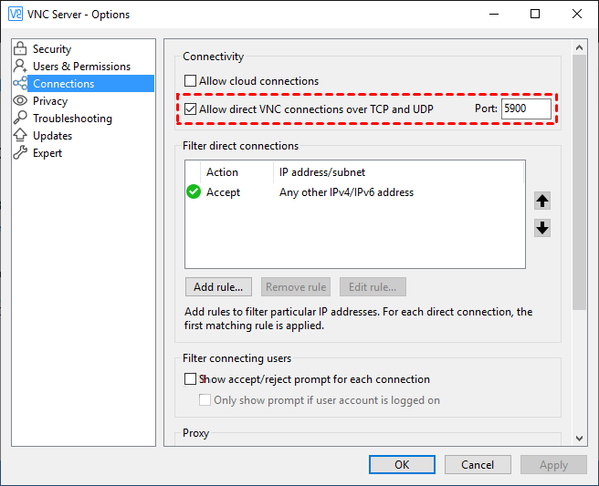Select the Any other IPv4/IPv6 address rule
Screen dimensions: 599x486
(346, 192)
